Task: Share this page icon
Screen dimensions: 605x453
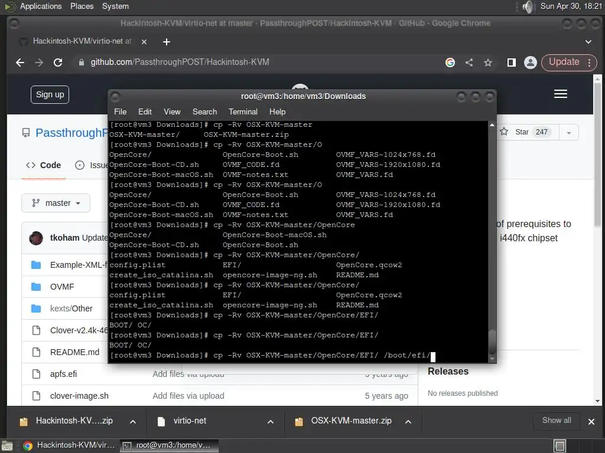Action: [469, 63]
